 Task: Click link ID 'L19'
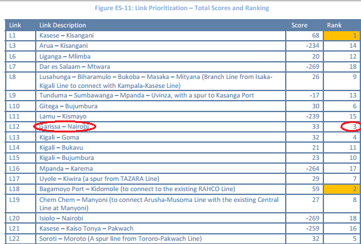(x=14, y=199)
